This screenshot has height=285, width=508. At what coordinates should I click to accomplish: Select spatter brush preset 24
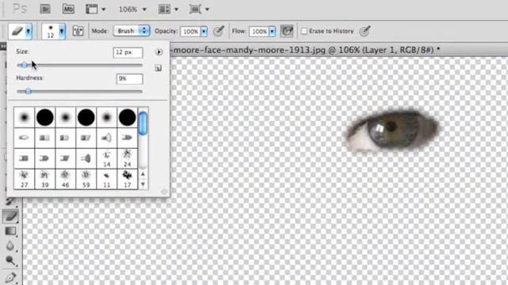pos(127,158)
